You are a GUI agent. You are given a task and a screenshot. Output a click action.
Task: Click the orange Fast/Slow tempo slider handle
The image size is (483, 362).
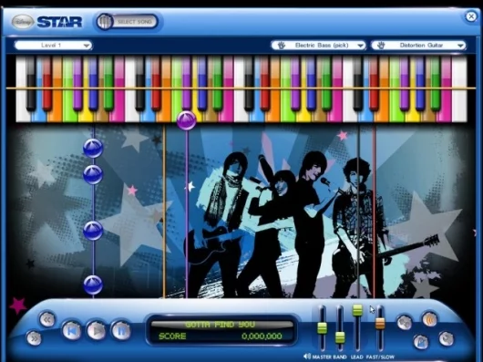pyautogui.click(x=380, y=323)
